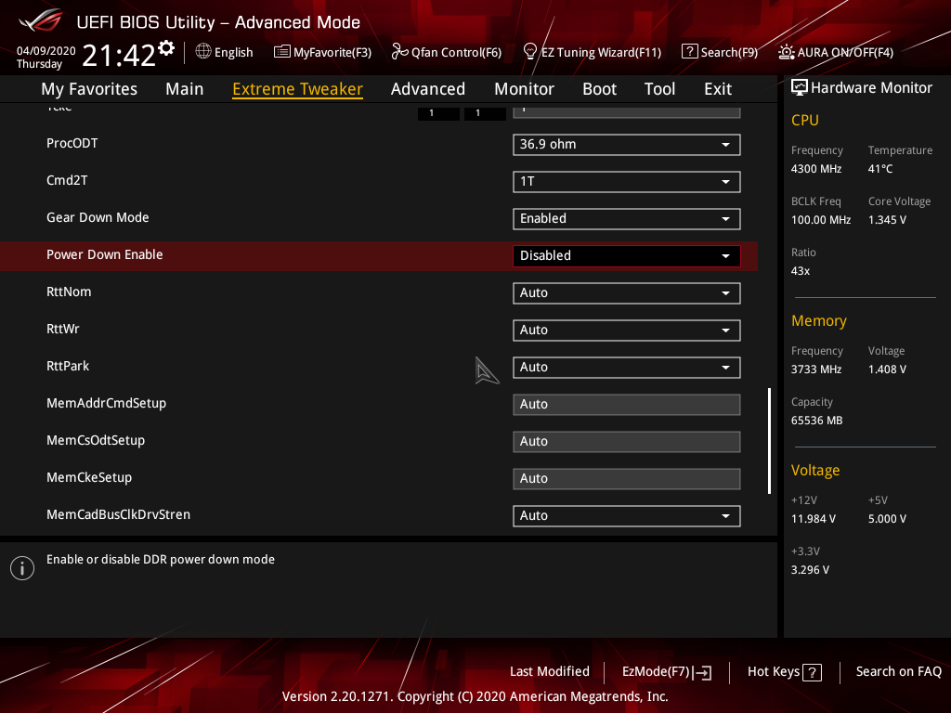Open Last Modified settings list
The height and width of the screenshot is (713, 951).
tap(549, 671)
